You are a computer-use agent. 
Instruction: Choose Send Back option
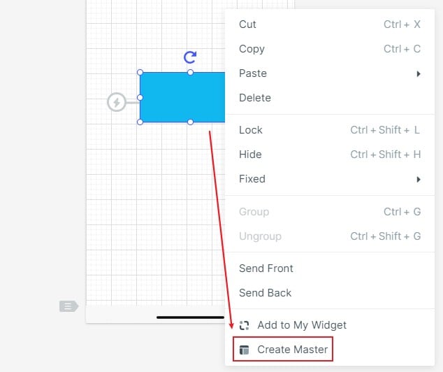(x=266, y=293)
